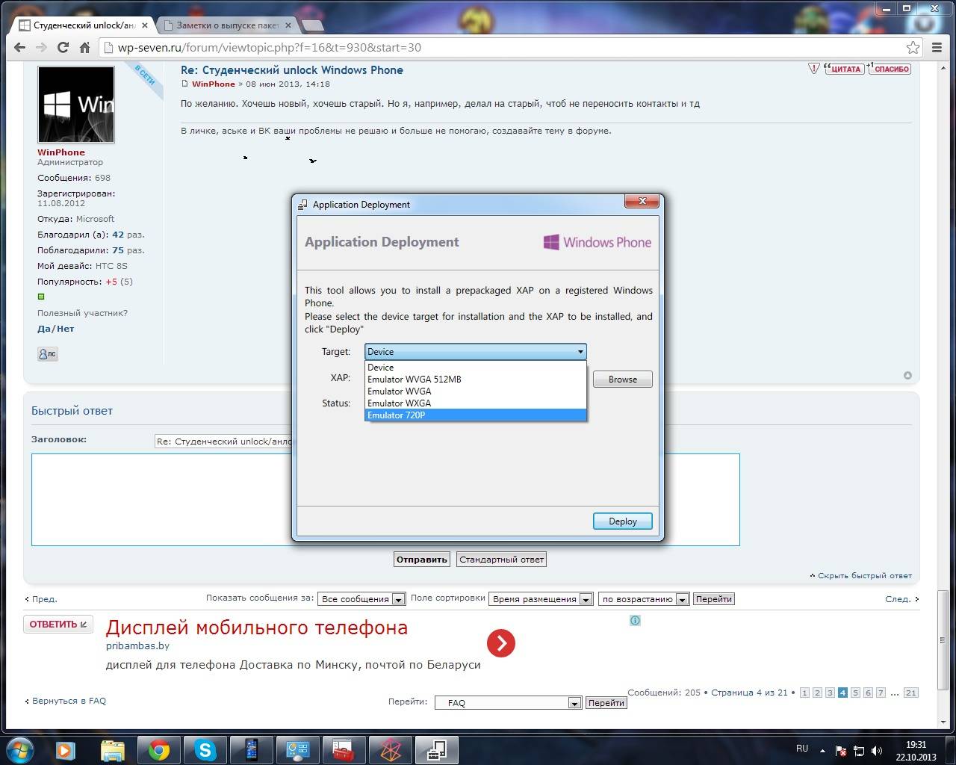Image resolution: width=956 pixels, height=765 pixels.
Task: Close the Application Deployment dialog
Action: [x=642, y=201]
